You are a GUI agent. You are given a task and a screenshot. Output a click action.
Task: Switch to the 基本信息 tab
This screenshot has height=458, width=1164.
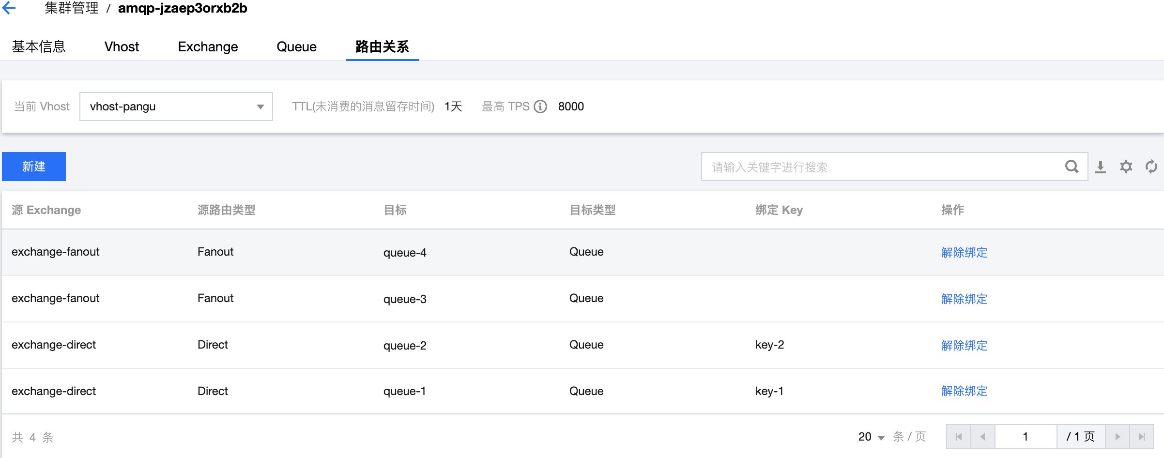pos(39,46)
